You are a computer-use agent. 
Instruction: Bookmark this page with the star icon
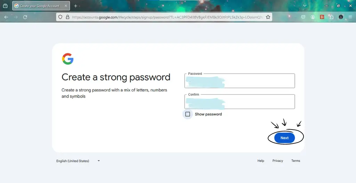268,17
